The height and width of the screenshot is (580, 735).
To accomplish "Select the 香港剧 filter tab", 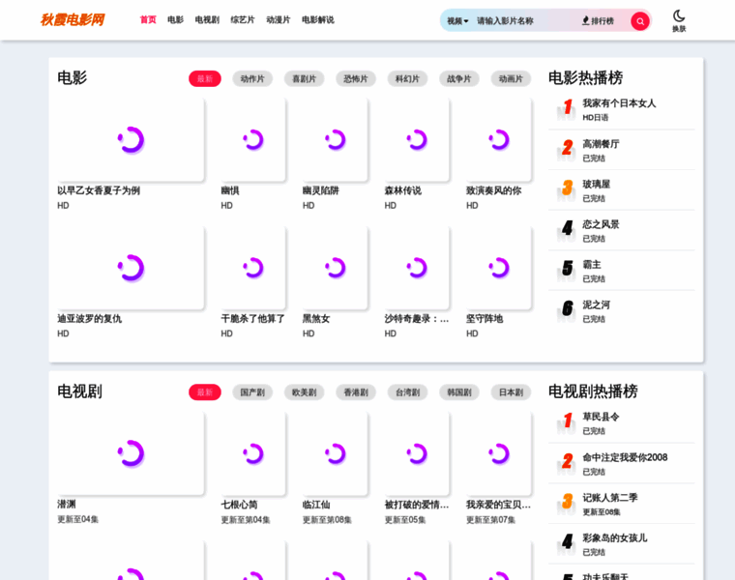I will 356,392.
